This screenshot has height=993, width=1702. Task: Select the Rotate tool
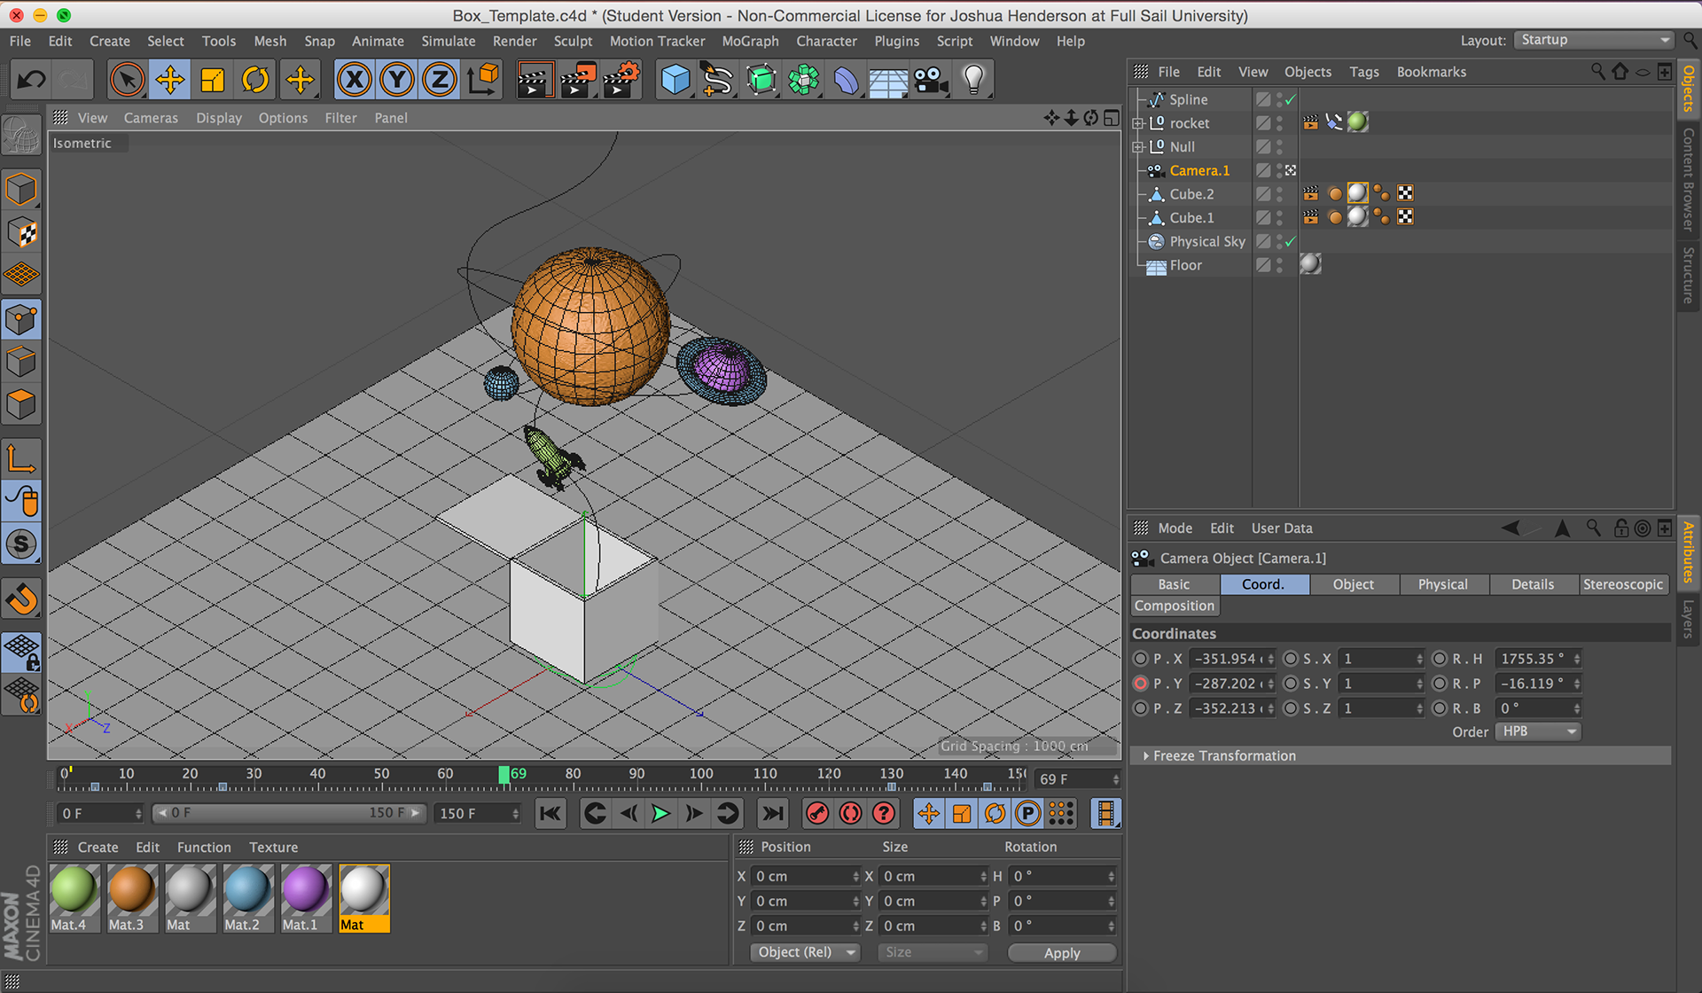click(255, 80)
